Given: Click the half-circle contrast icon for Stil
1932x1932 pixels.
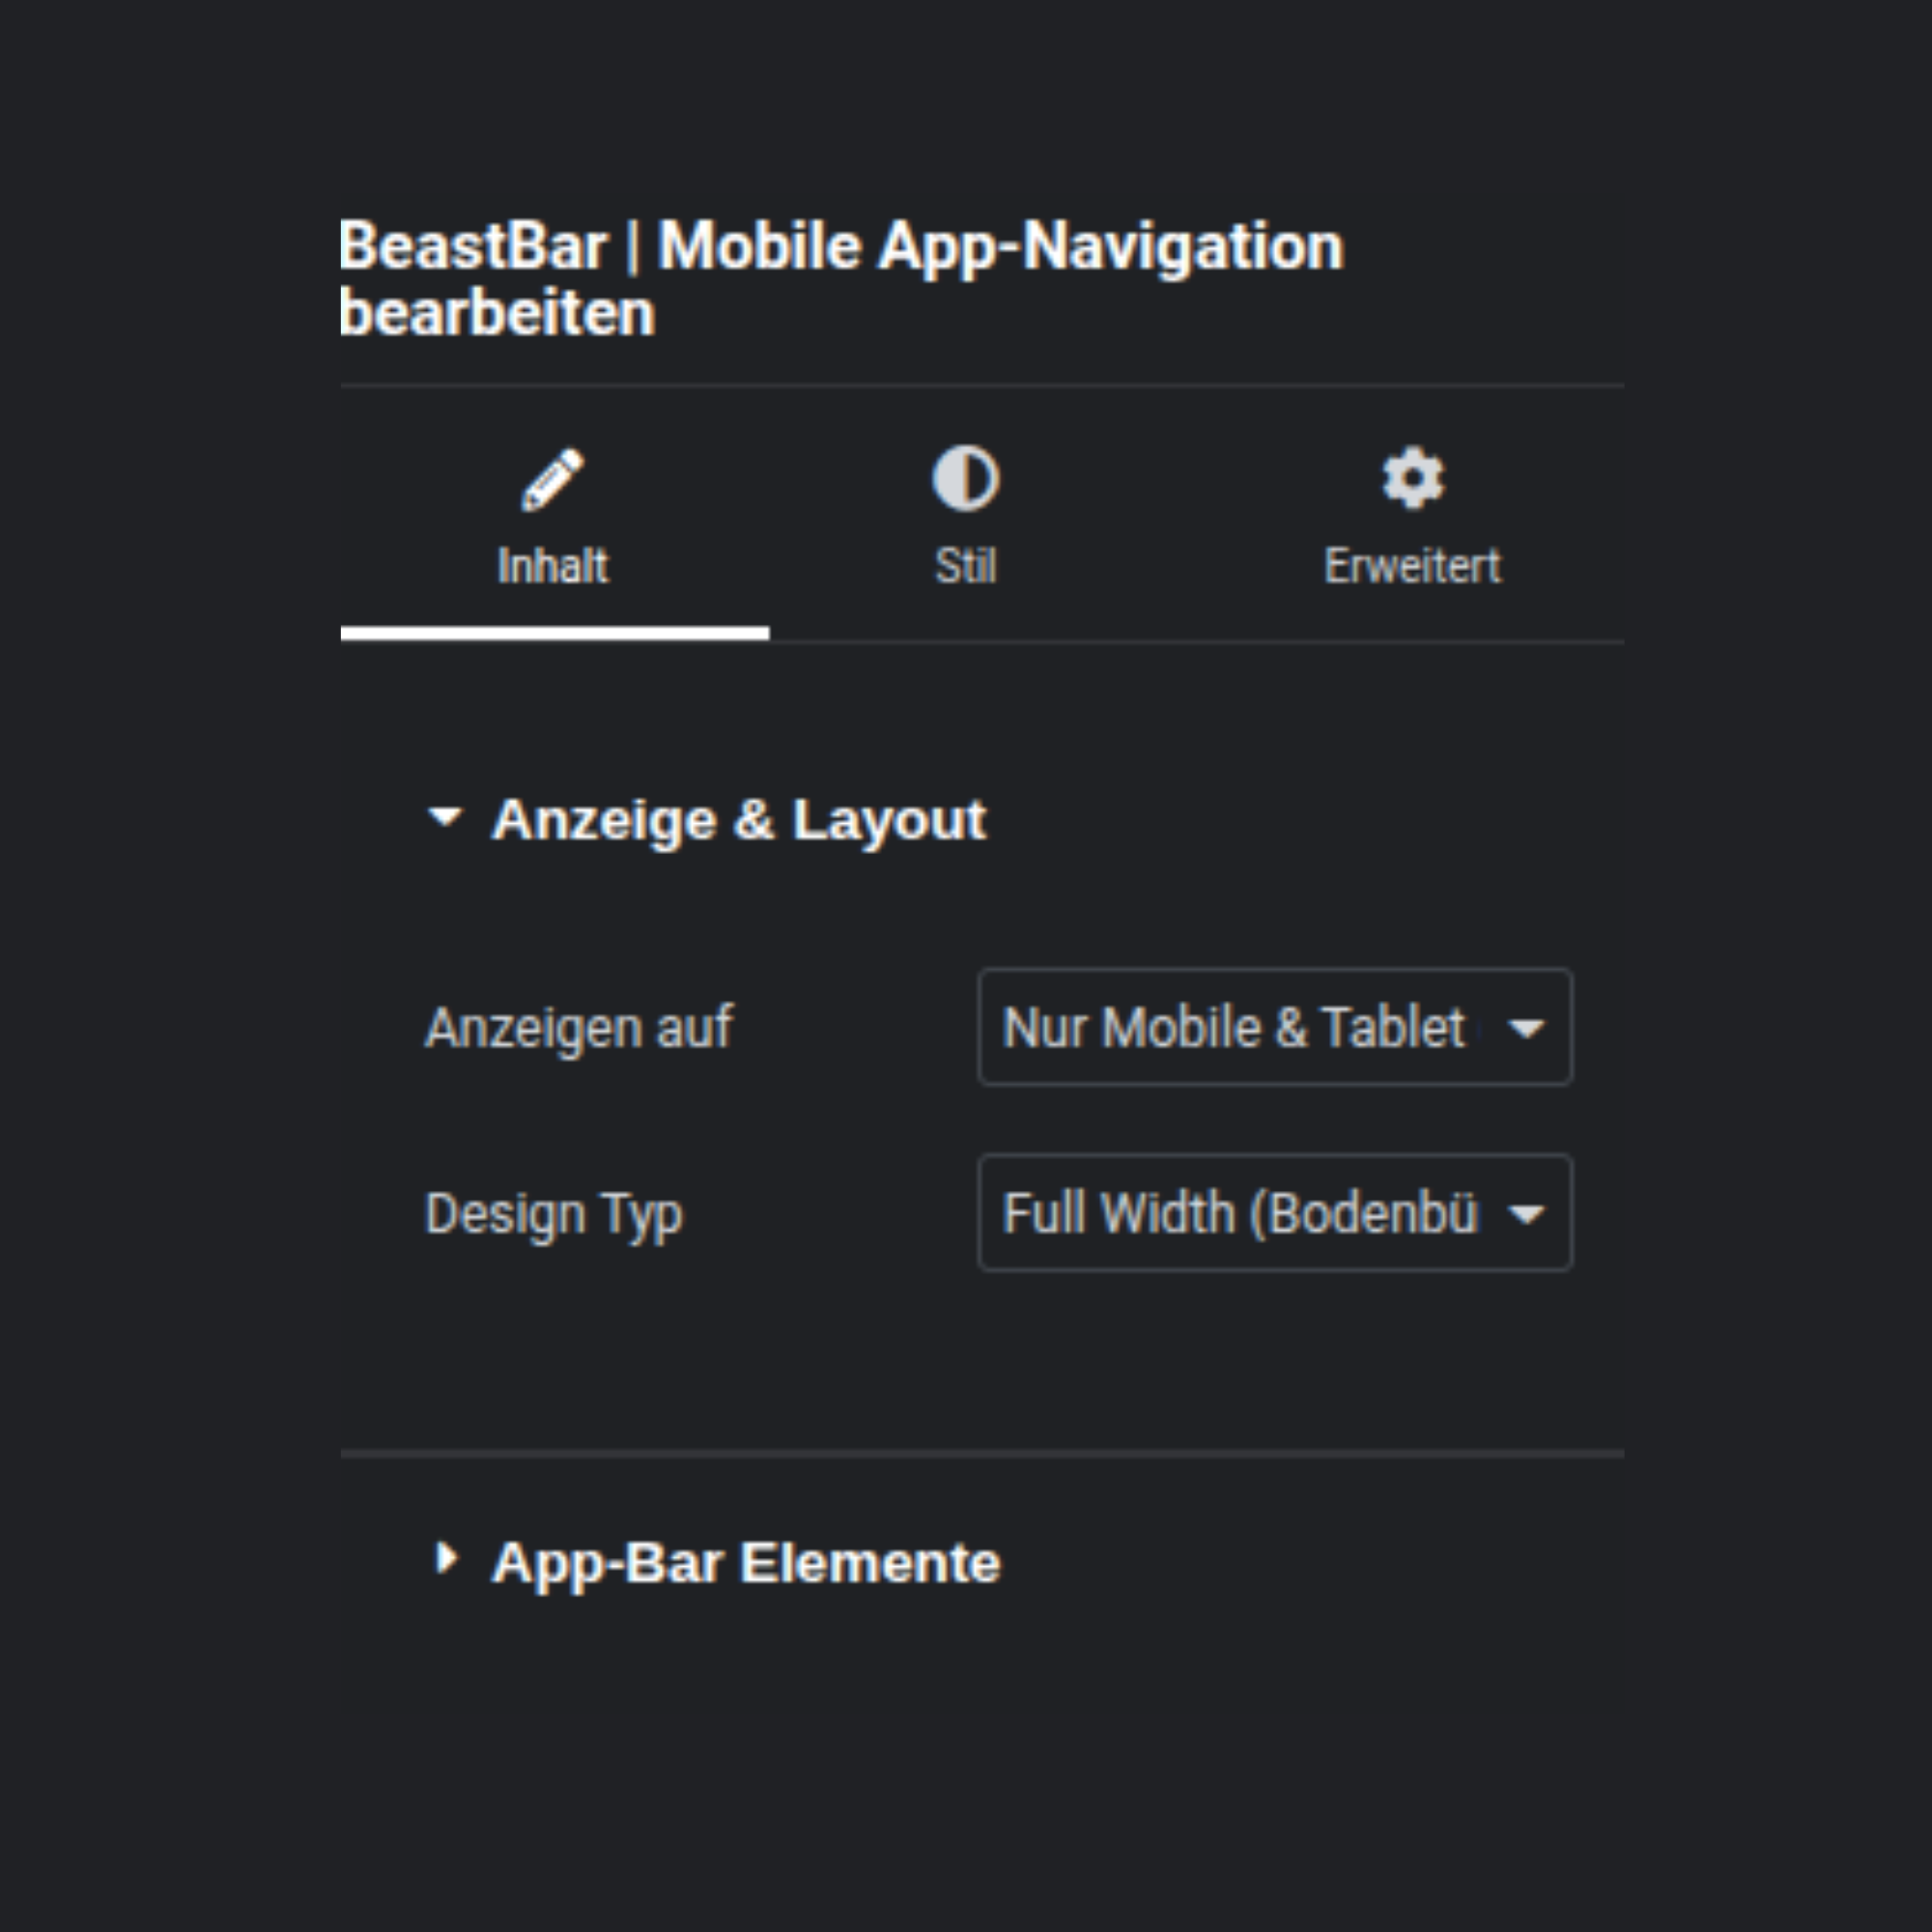Looking at the screenshot, I should [965, 479].
